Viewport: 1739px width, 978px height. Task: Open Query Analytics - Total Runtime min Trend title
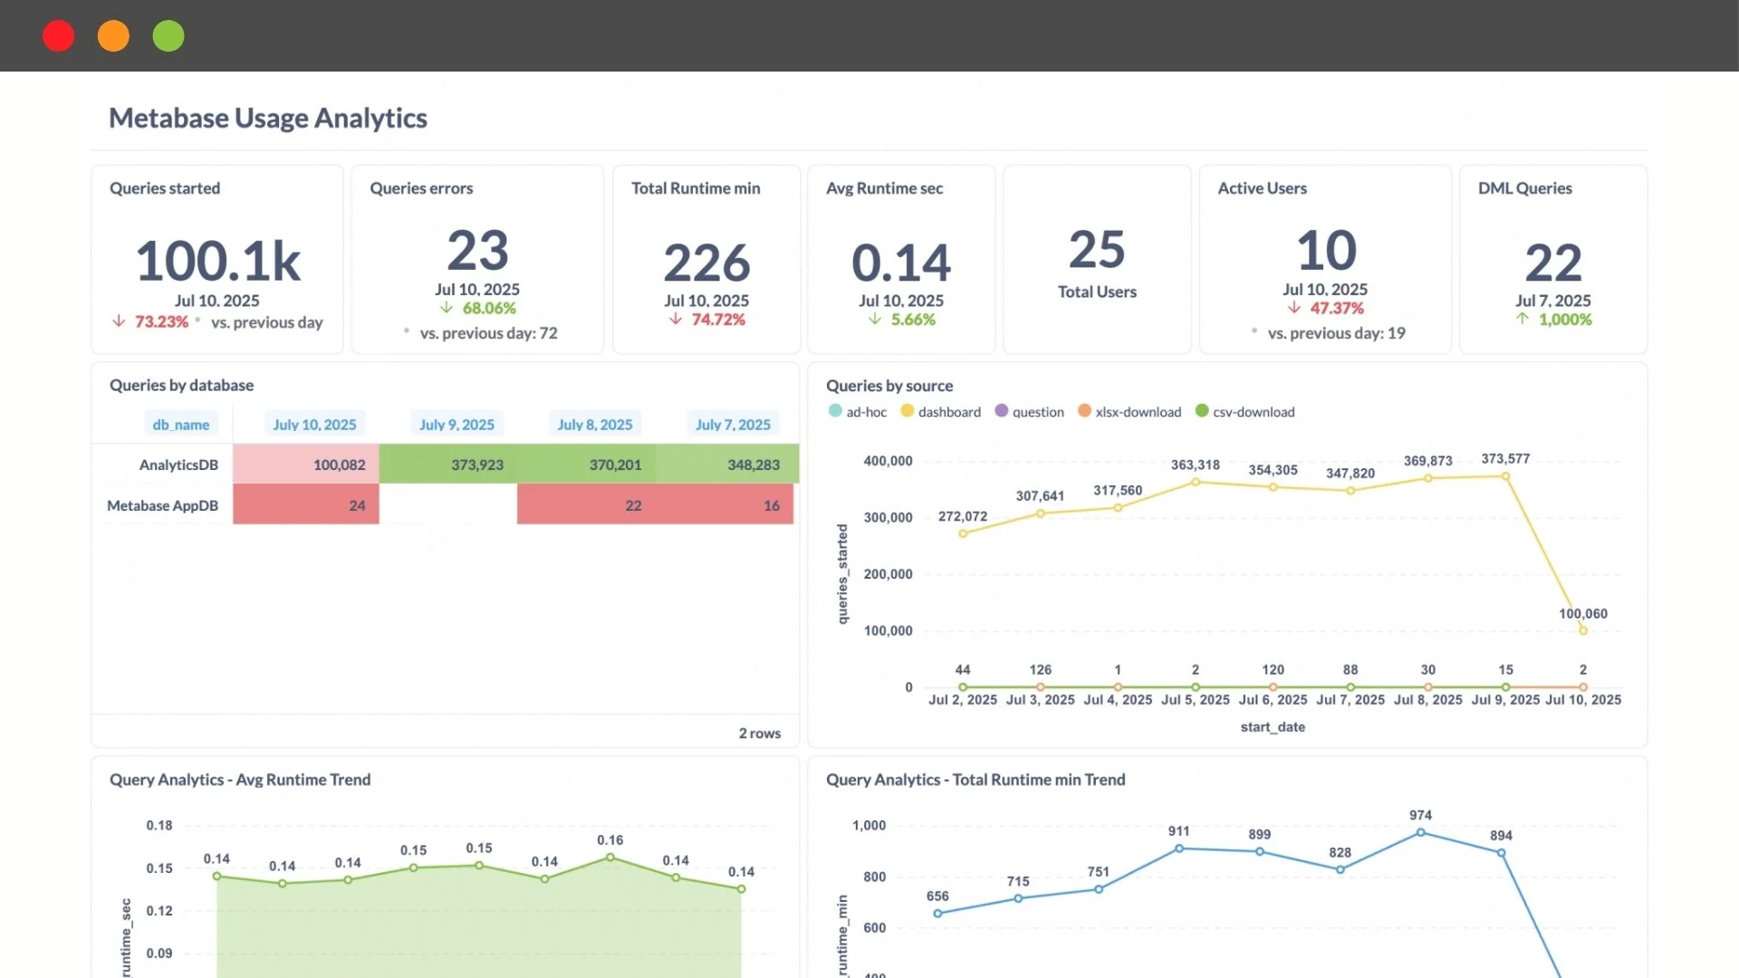pos(975,780)
